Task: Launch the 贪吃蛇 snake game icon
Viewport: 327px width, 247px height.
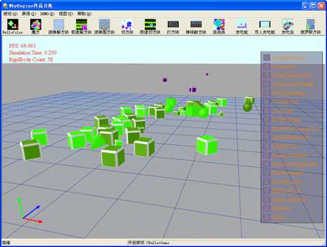Action: pos(242,25)
